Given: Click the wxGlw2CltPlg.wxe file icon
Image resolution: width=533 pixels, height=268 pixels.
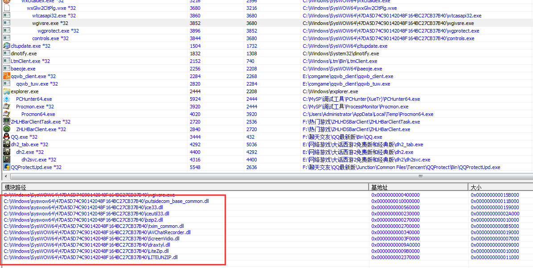Looking at the screenshot, I should click(7, 8).
